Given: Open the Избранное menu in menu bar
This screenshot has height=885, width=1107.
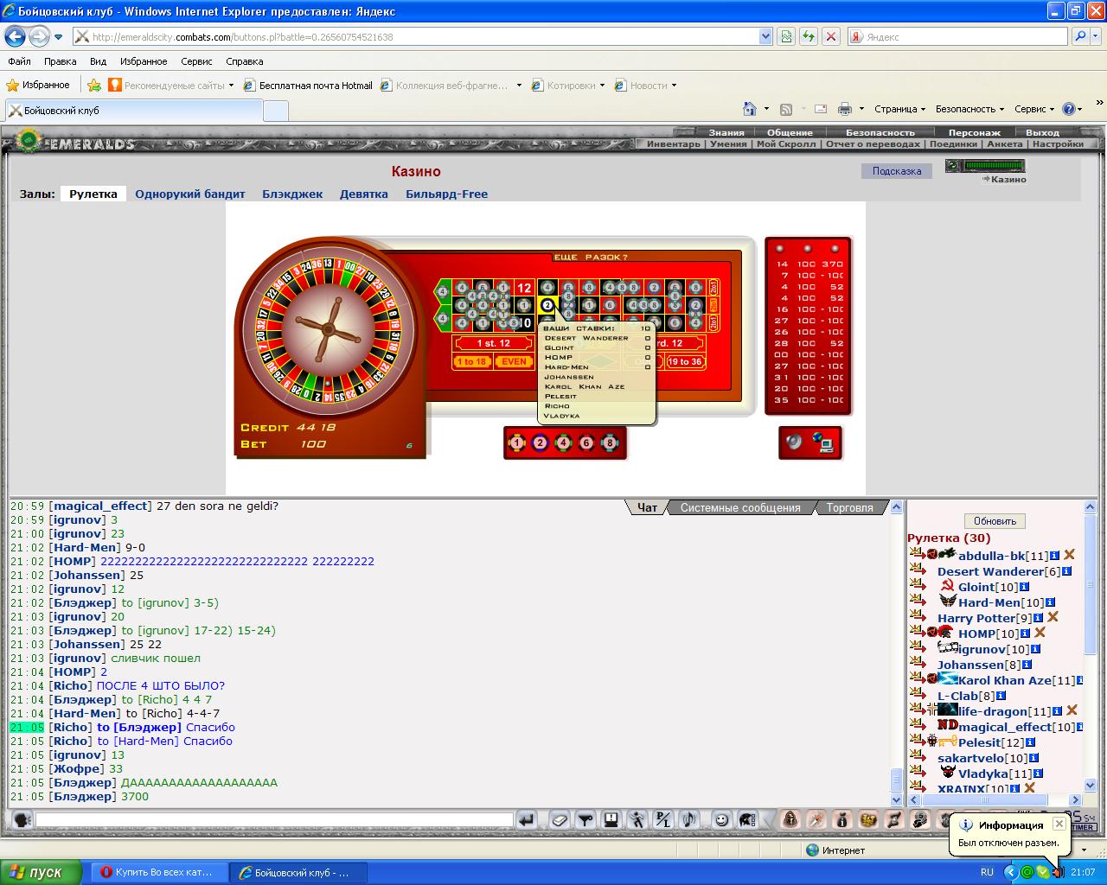Looking at the screenshot, I should pos(144,61).
